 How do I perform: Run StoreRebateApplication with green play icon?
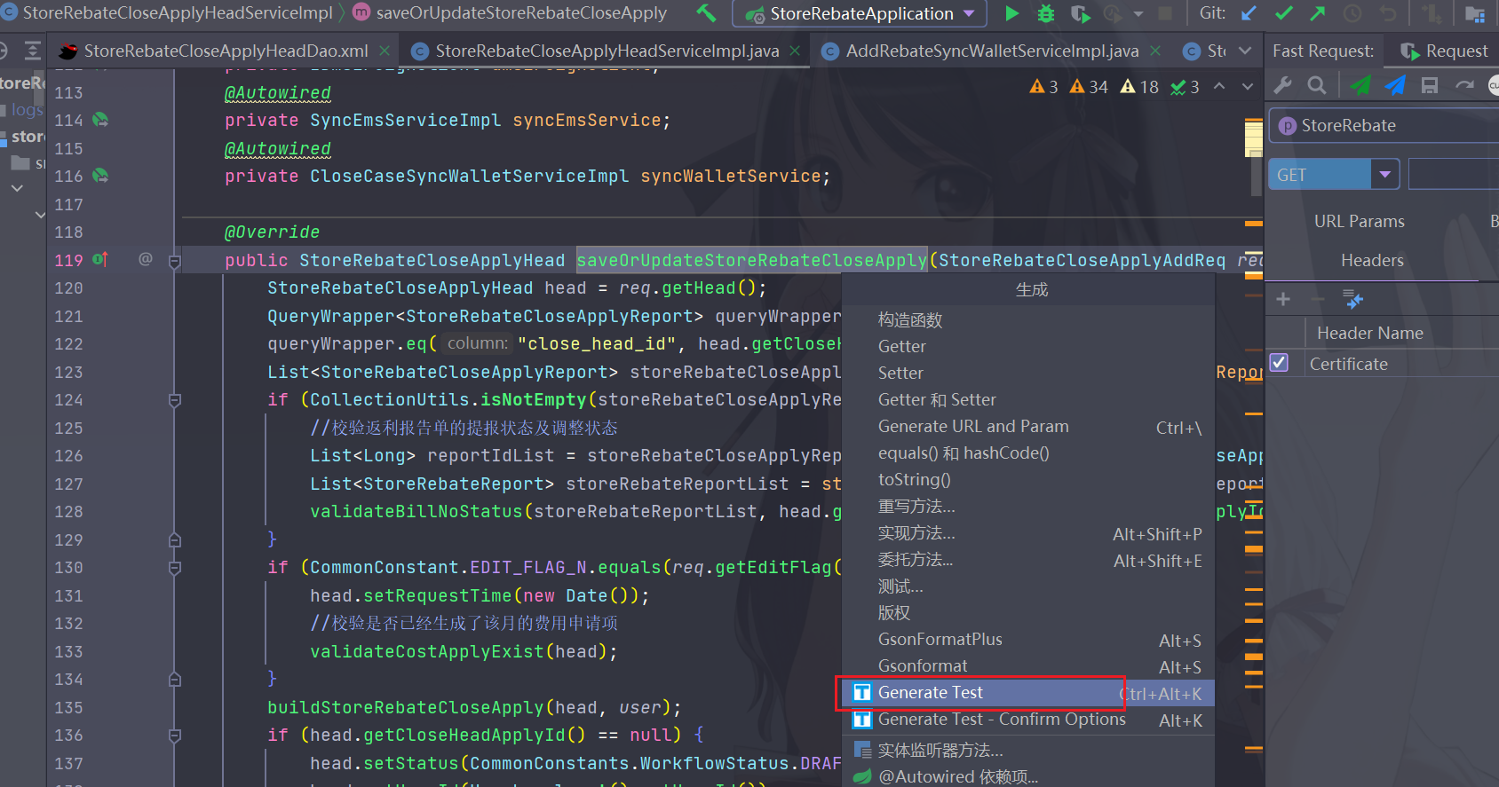click(1011, 13)
